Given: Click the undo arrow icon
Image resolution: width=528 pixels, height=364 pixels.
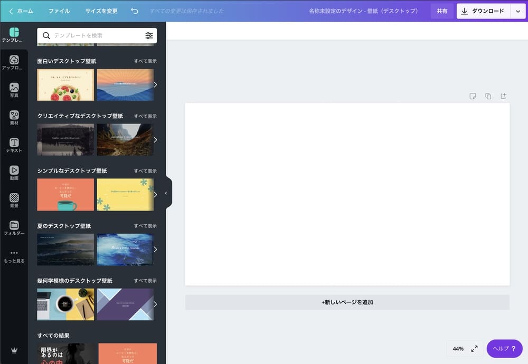Looking at the screenshot, I should (x=135, y=11).
